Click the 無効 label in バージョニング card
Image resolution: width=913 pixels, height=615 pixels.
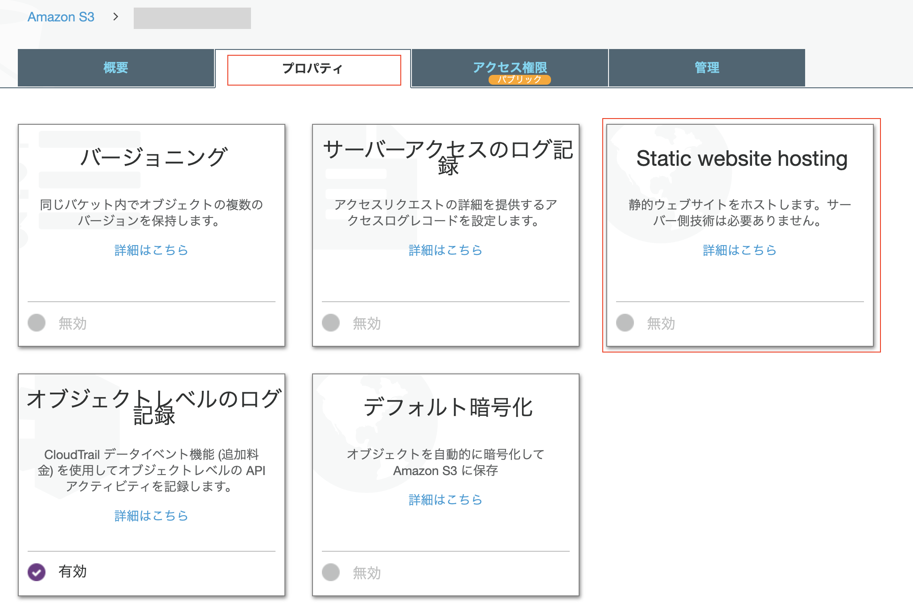(73, 323)
